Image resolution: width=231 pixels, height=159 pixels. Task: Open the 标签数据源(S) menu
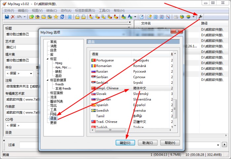pos(85,11)
